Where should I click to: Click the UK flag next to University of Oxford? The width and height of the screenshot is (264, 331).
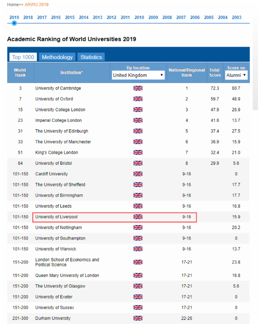(x=138, y=99)
